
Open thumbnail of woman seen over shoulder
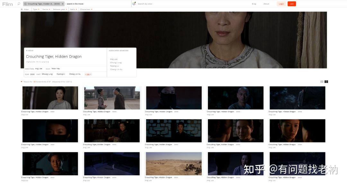click(236, 131)
